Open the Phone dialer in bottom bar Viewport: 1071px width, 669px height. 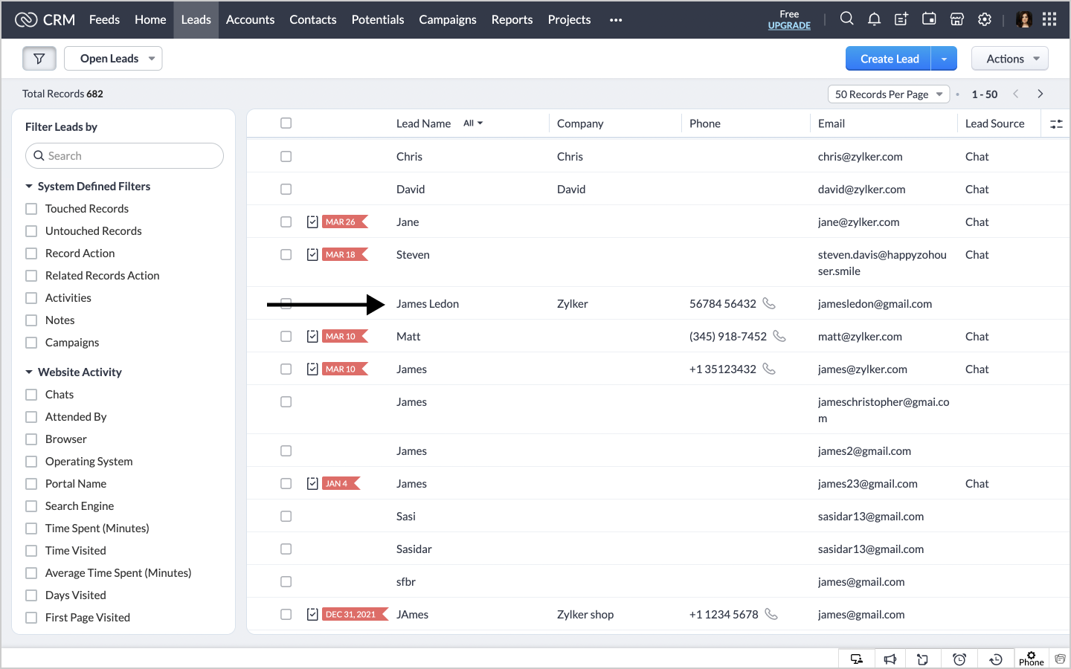[x=1032, y=659]
